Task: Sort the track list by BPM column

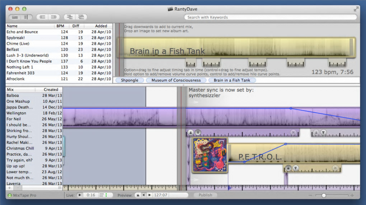Action: pos(60,26)
